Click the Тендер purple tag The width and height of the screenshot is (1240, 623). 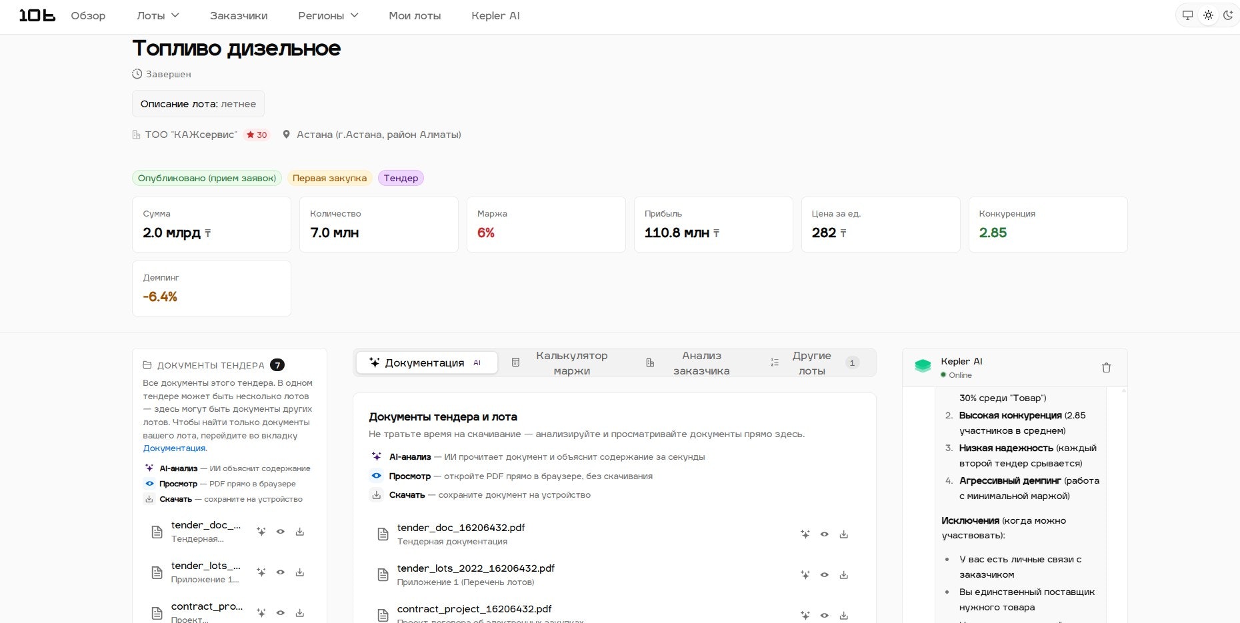[x=401, y=178]
